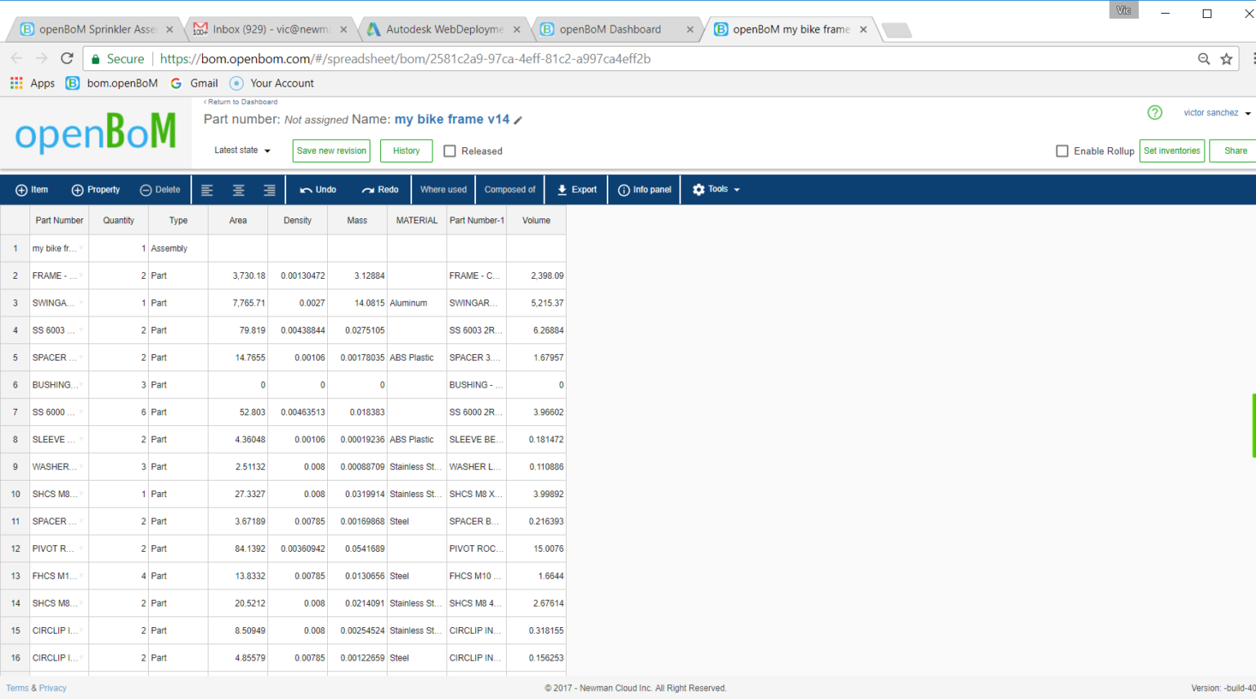1256x699 pixels.
Task: Open the Inbox Gmail browser tab
Action: pos(270,29)
